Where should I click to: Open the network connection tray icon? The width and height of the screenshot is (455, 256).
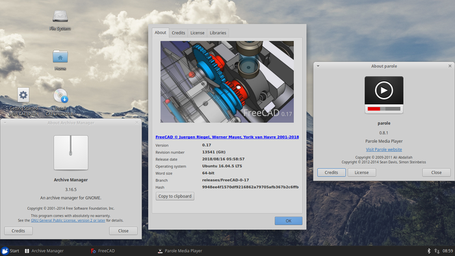click(x=437, y=251)
